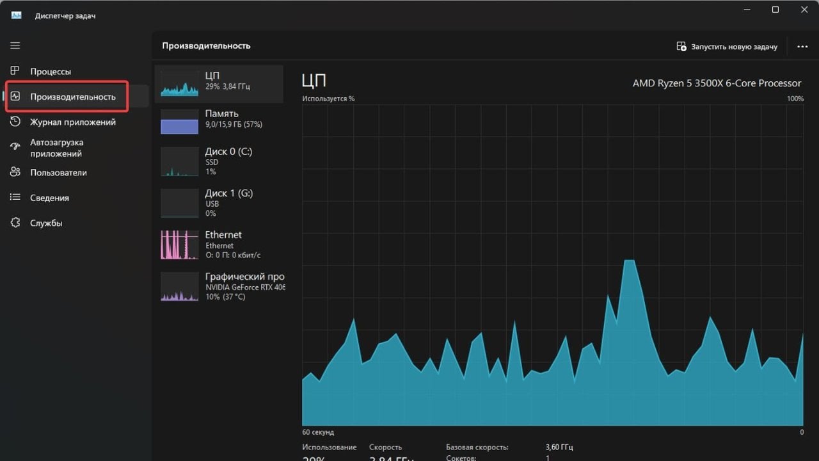Select Диск 0 (C:) SSD item
819x461 pixels.
(219, 161)
